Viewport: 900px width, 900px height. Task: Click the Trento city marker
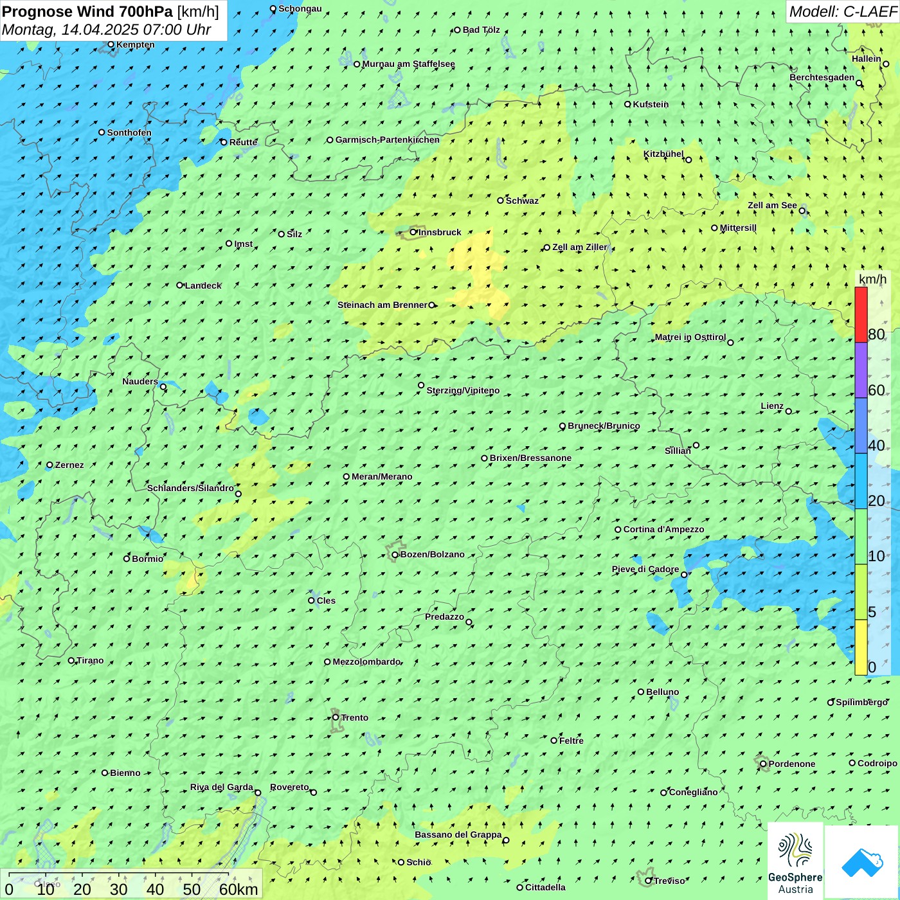click(x=336, y=717)
